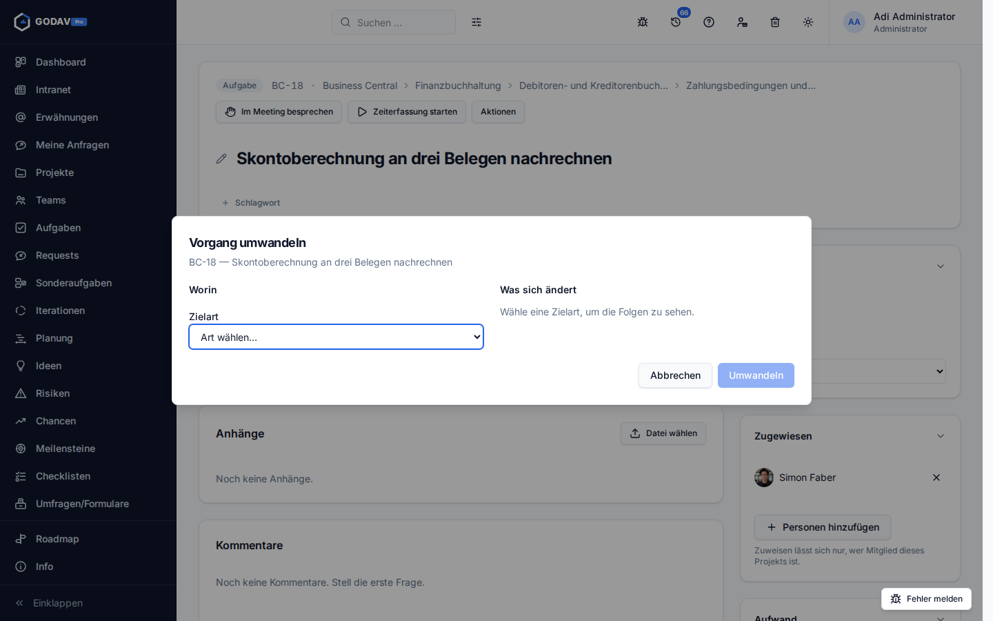Open the Roadmap page
The height and width of the screenshot is (621, 993).
tap(88, 539)
